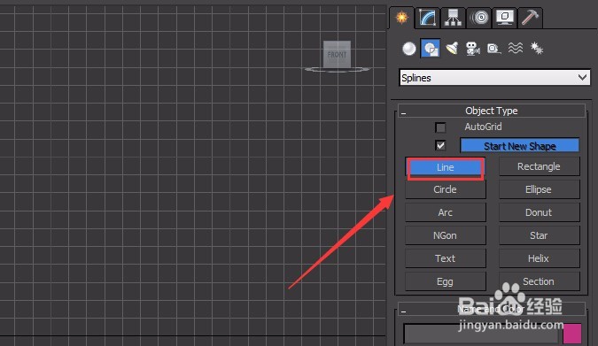The image size is (598, 346).
Task: Choose the Text spline button
Action: tap(445, 258)
